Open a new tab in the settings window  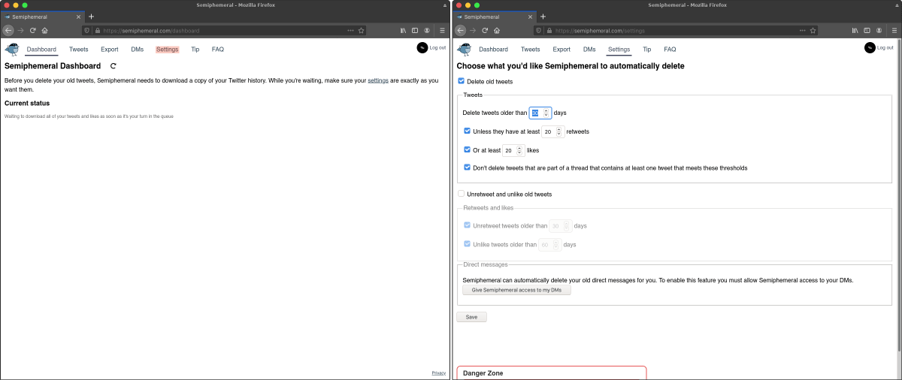click(x=543, y=17)
